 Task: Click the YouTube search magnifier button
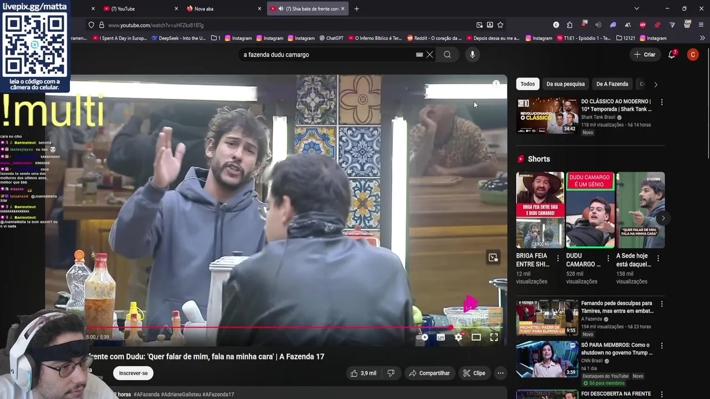(x=447, y=54)
